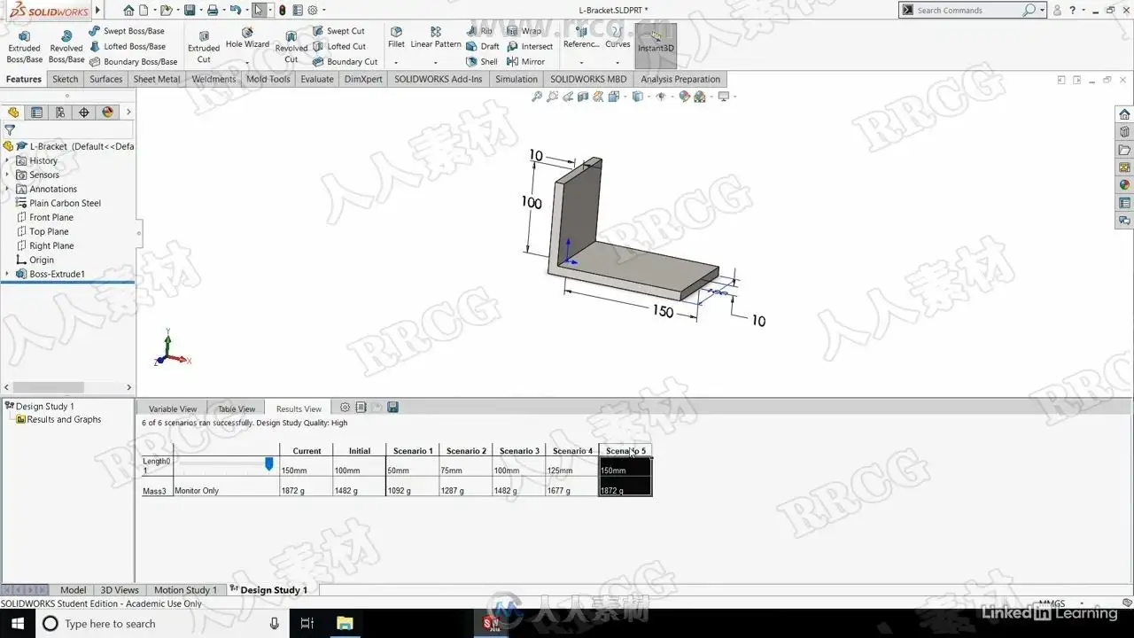Open the PropertyManager tab
This screenshot has height=638, width=1134.
click(x=36, y=113)
